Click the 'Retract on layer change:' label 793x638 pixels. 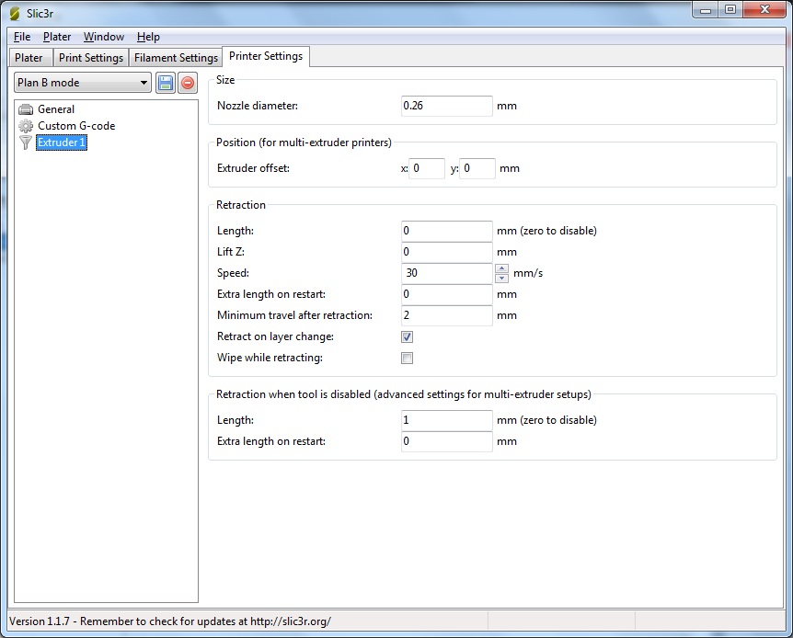click(275, 336)
